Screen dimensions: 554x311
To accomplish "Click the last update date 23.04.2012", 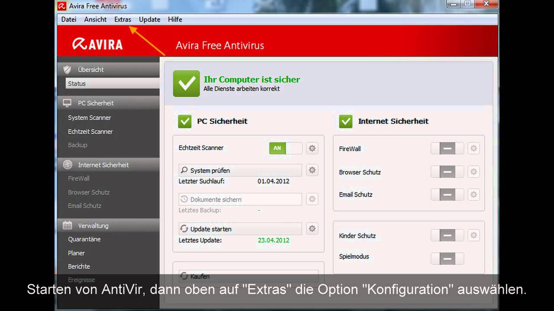I will [x=274, y=240].
